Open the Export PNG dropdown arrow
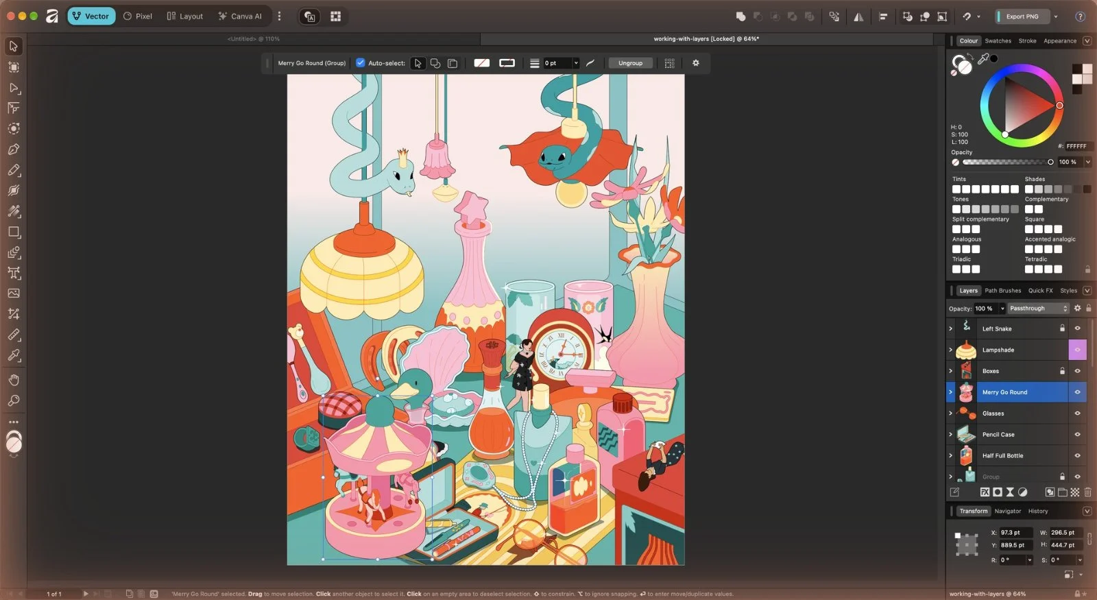Screen dimensions: 1097x600 point(1056,16)
